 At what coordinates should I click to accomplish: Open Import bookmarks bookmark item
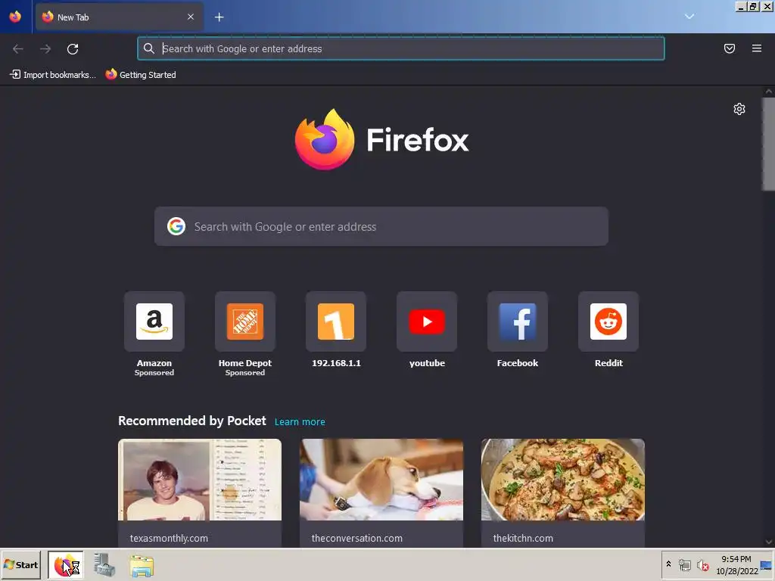coord(53,75)
